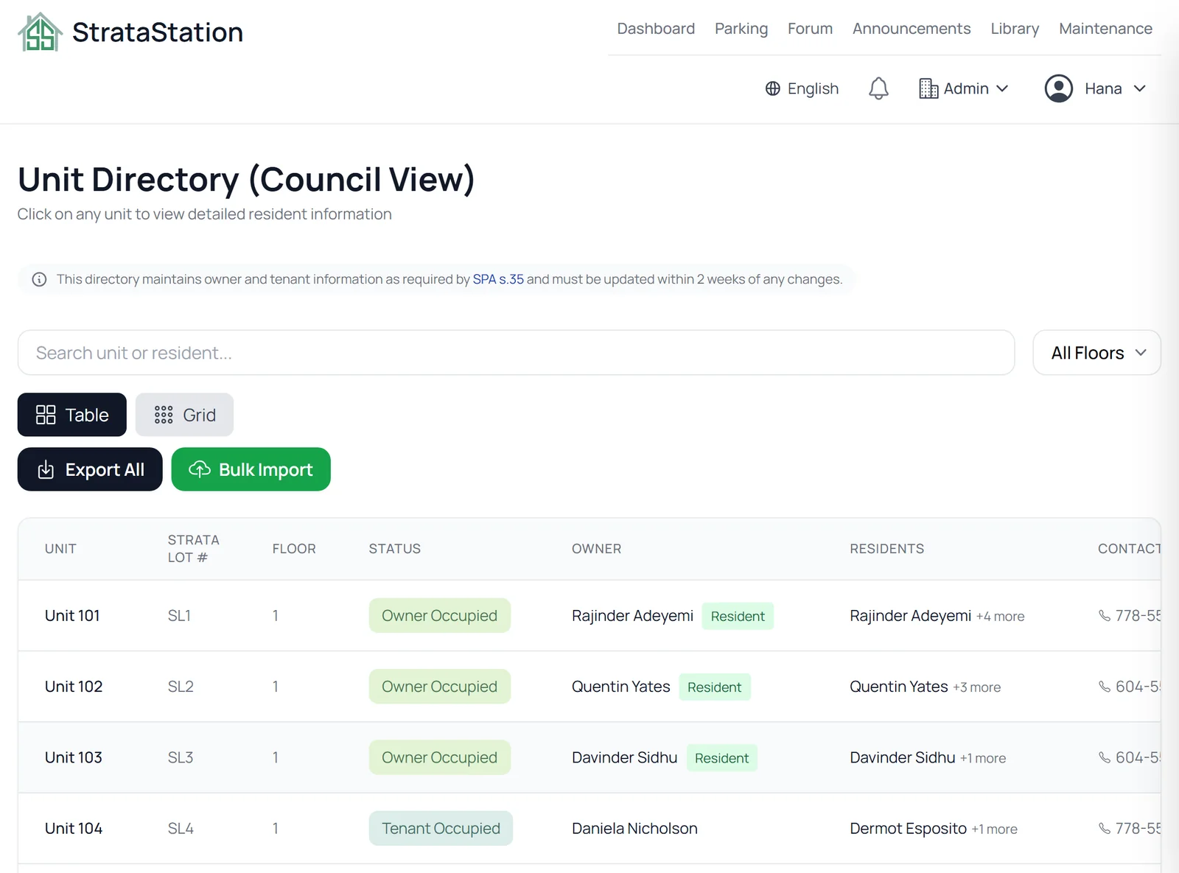This screenshot has height=873, width=1179.
Task: Click the Export All button
Action: pos(90,469)
